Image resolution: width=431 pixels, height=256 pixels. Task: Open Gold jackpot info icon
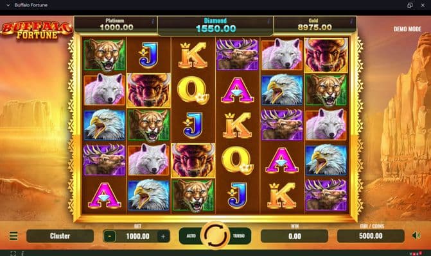351,21
